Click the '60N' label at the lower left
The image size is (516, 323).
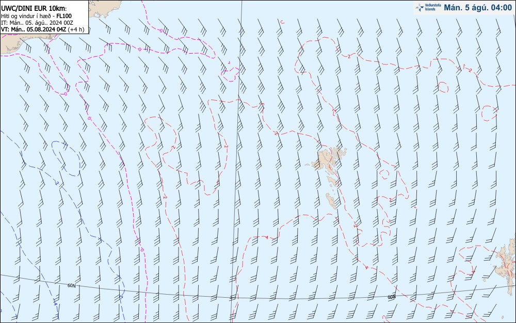71,286
